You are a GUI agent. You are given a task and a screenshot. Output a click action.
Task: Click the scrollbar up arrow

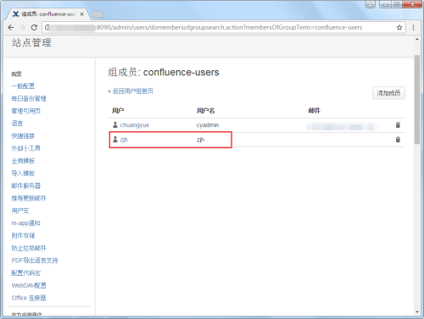417,40
